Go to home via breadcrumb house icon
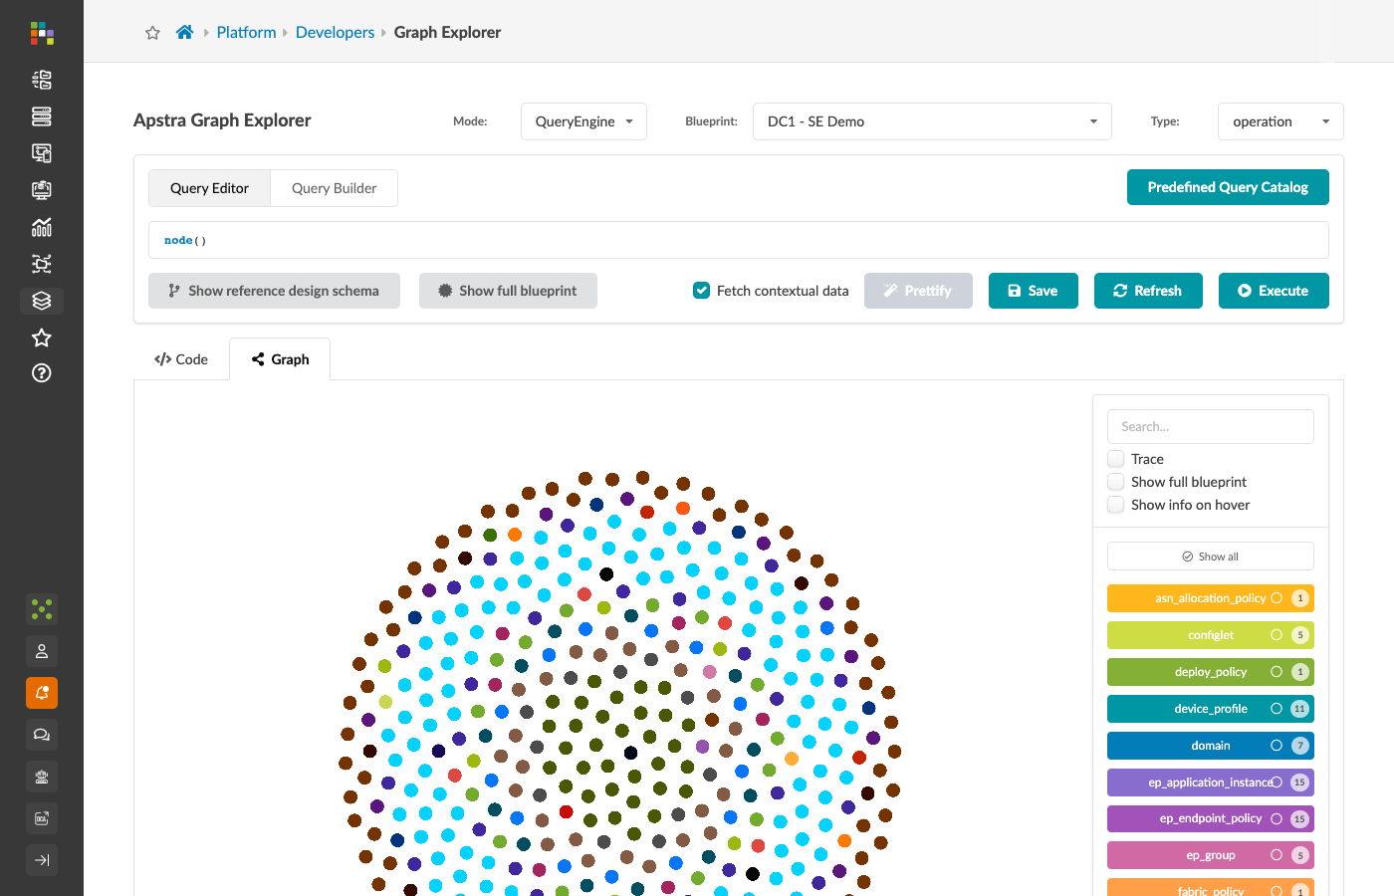The image size is (1394, 896). pyautogui.click(x=184, y=32)
